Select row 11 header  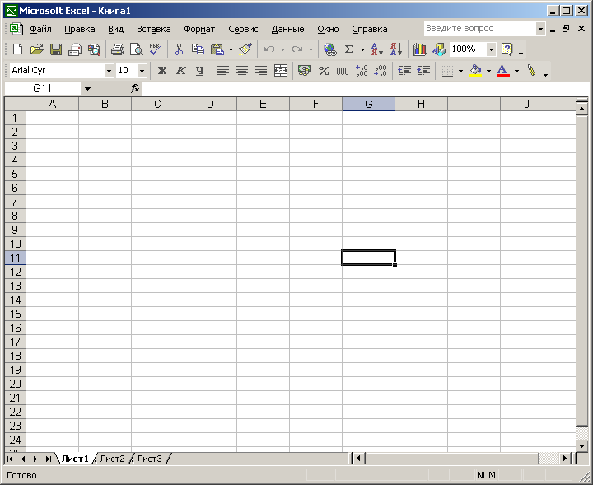click(15, 258)
